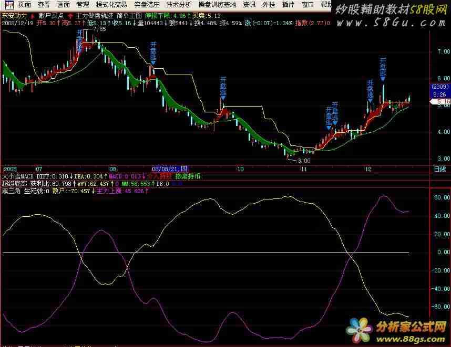Screen dimensions: 451x347
Task: Click the 生死线:0 value
Action: pyautogui.click(x=36, y=191)
